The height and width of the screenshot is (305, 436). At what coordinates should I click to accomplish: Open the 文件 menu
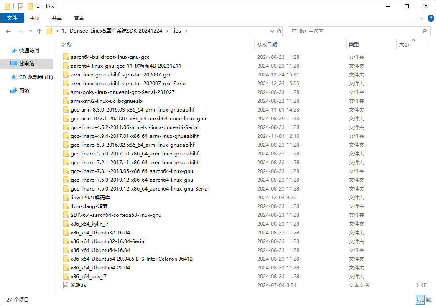pyautogui.click(x=12, y=18)
